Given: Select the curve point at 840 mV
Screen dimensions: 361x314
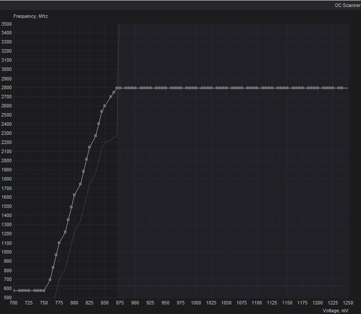Looking at the screenshot, I should [98, 124].
